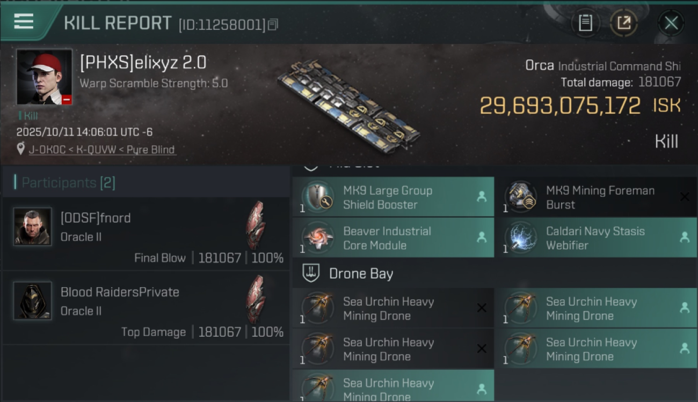Open the hamburger menu
The width and height of the screenshot is (698, 402).
[x=24, y=21]
